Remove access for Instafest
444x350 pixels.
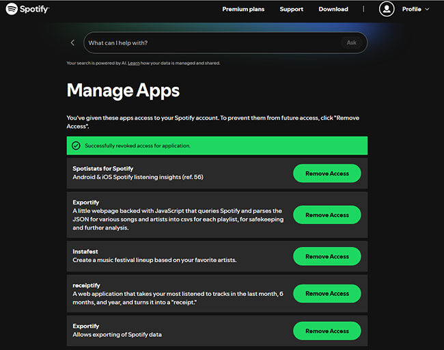pyautogui.click(x=327, y=256)
